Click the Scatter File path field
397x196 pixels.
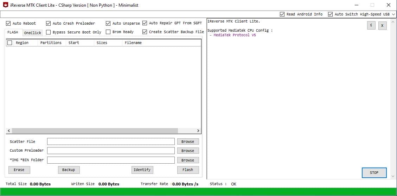[x=111, y=141]
